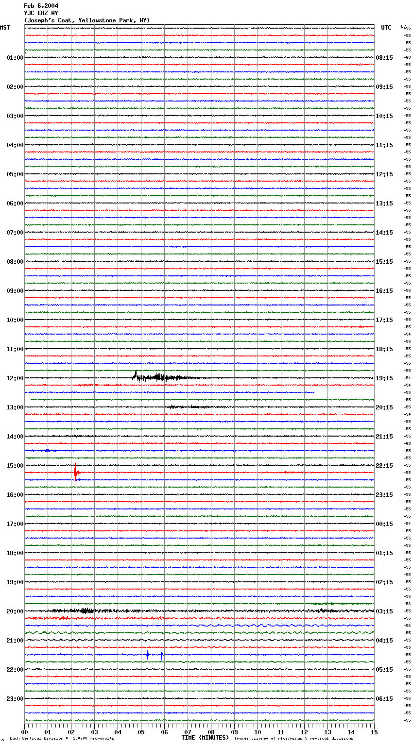This screenshot has height=745, width=413.
Task: Click the '15' minute tick label
Action: (x=374, y=732)
